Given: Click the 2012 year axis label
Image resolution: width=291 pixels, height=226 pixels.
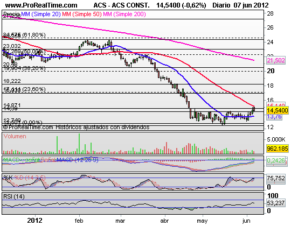Looking at the screenshot, I should point(34,221).
